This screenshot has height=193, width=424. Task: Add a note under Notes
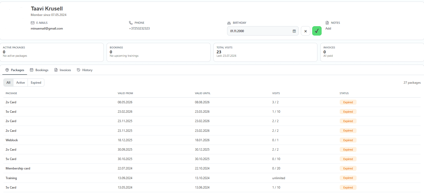[328, 29]
